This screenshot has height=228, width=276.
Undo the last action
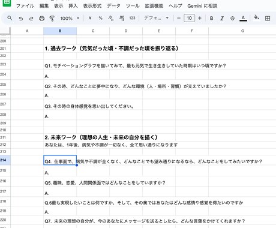pyautogui.click(x=20, y=19)
